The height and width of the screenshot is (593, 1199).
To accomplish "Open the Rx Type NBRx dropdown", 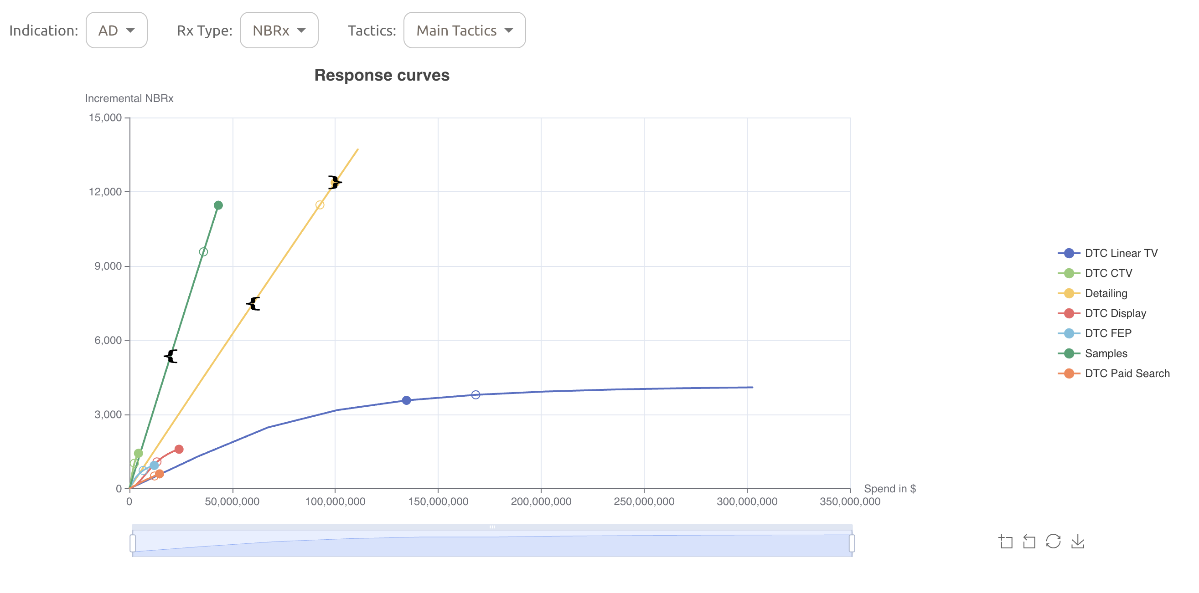I will point(279,30).
